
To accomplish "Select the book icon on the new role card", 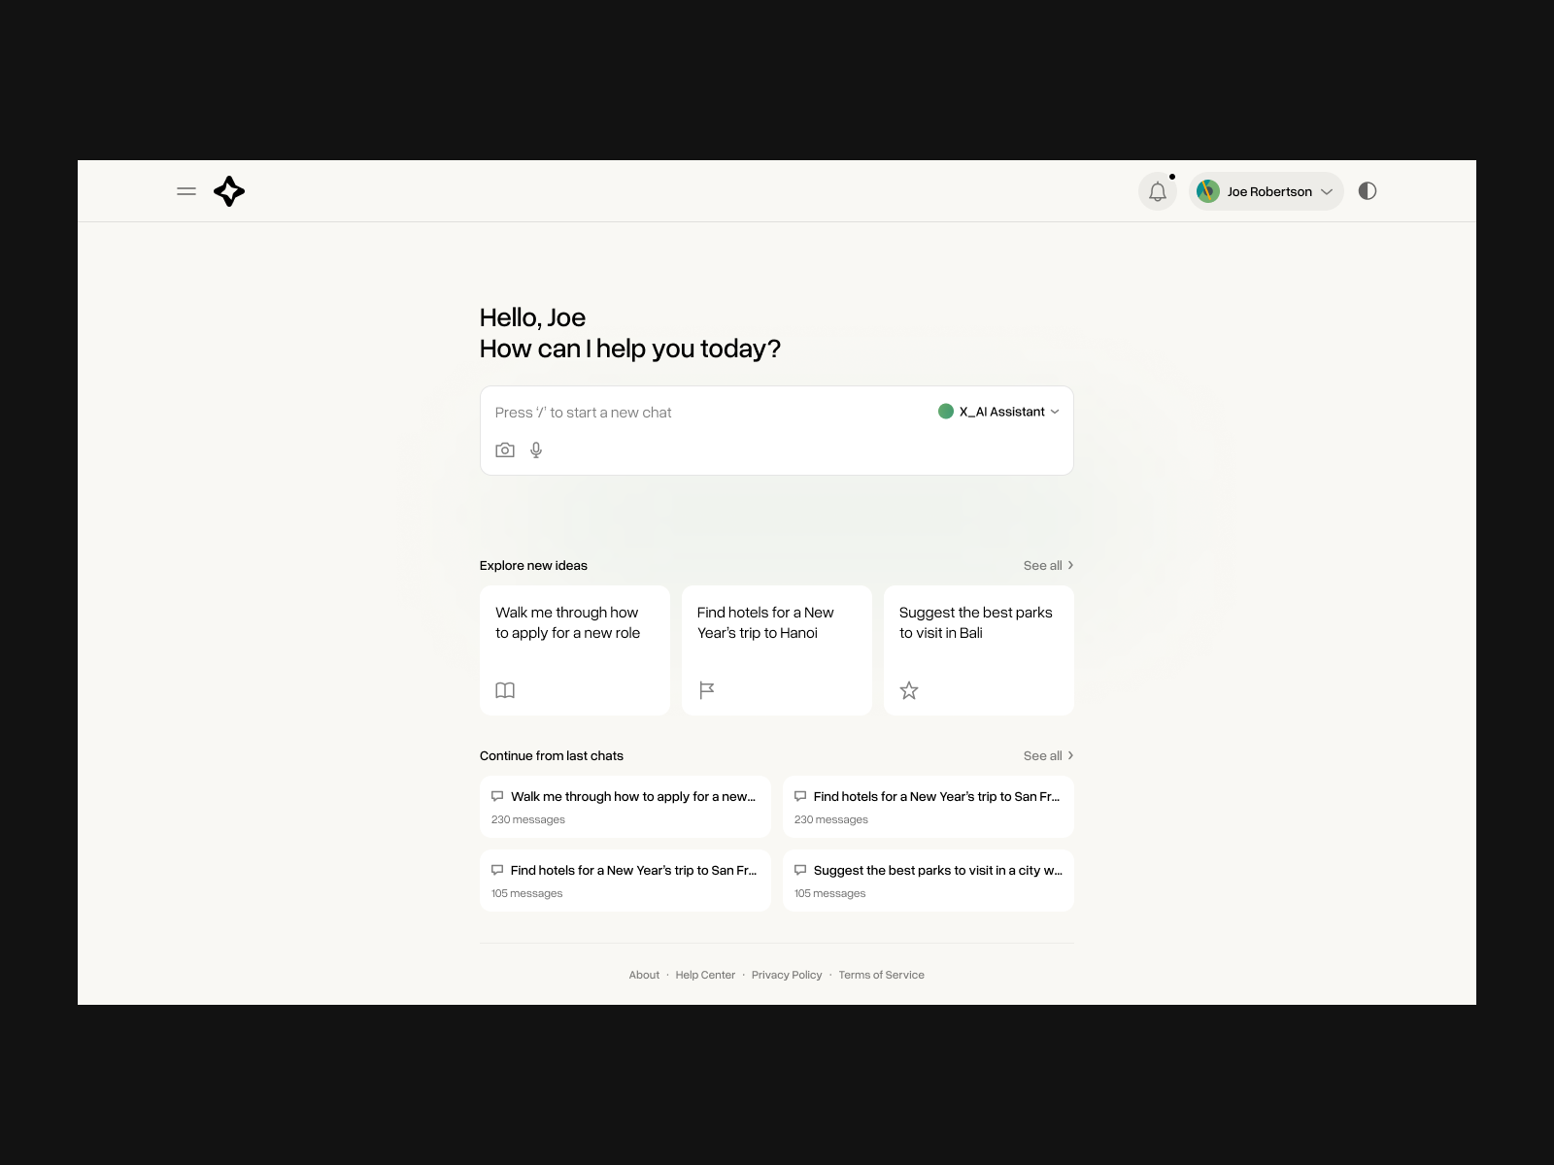I will point(506,690).
